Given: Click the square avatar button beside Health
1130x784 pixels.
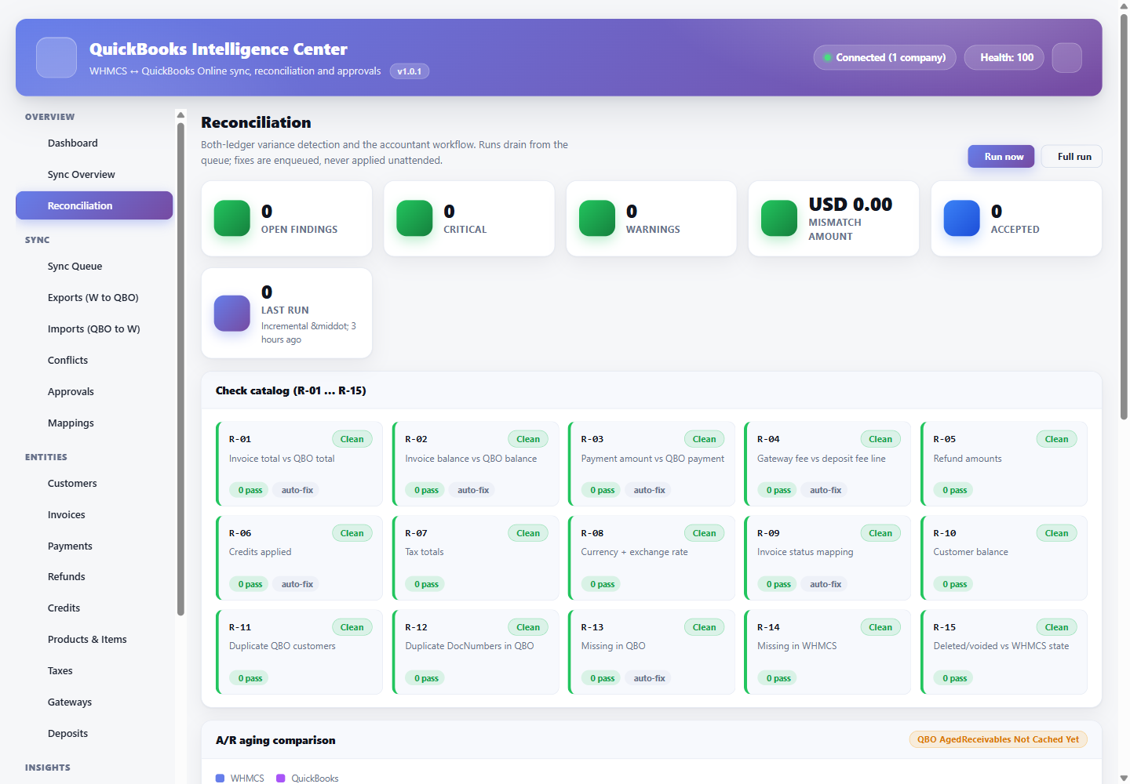Looking at the screenshot, I should click(1066, 57).
